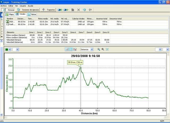Click the peak marker circle on graph
Viewport: 170px width, 123px height.
pyautogui.click(x=81, y=68)
